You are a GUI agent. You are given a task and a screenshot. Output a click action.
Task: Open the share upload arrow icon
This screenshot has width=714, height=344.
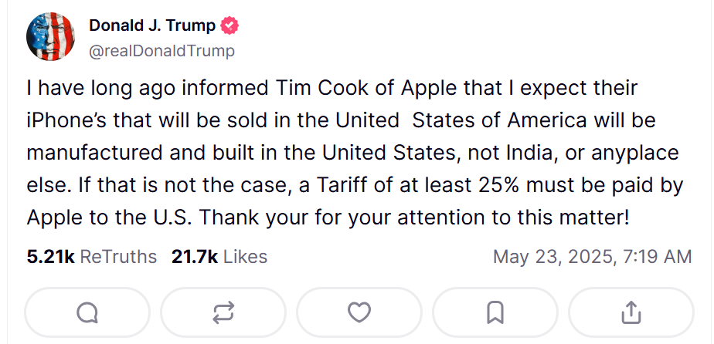[x=631, y=312]
